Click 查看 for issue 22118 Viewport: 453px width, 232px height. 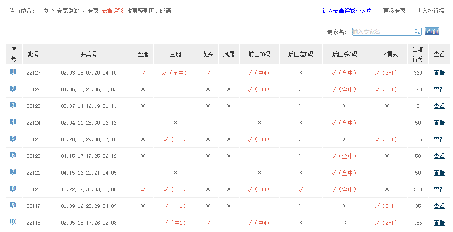click(439, 223)
